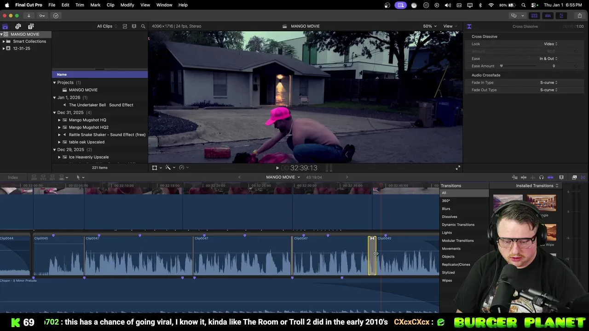Open the tool selector dropdown arrow
The image size is (589, 331).
click(83, 177)
